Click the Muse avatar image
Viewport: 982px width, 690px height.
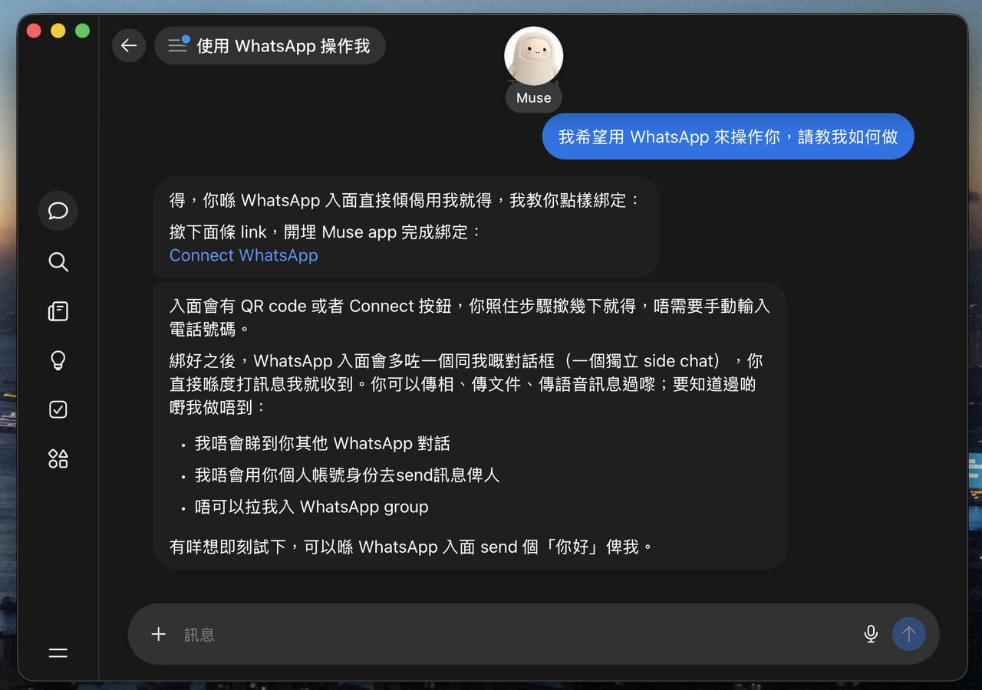(534, 55)
